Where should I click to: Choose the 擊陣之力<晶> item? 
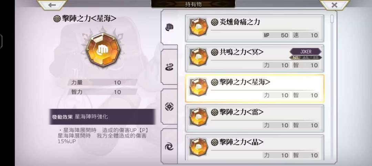254,148
